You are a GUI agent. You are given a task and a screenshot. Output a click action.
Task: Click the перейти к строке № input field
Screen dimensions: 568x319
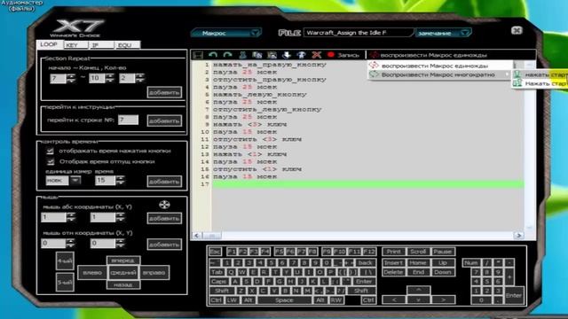[x=128, y=120]
